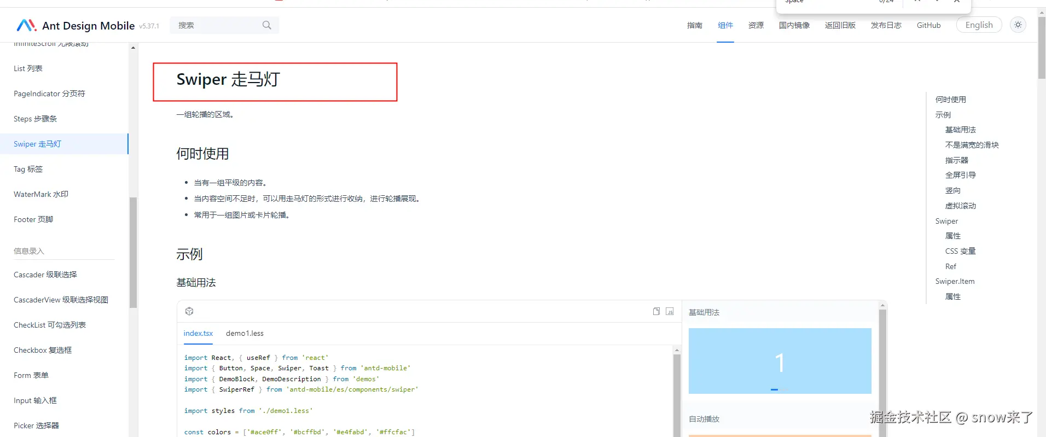Open the 发布日志 navigation link

coord(886,25)
